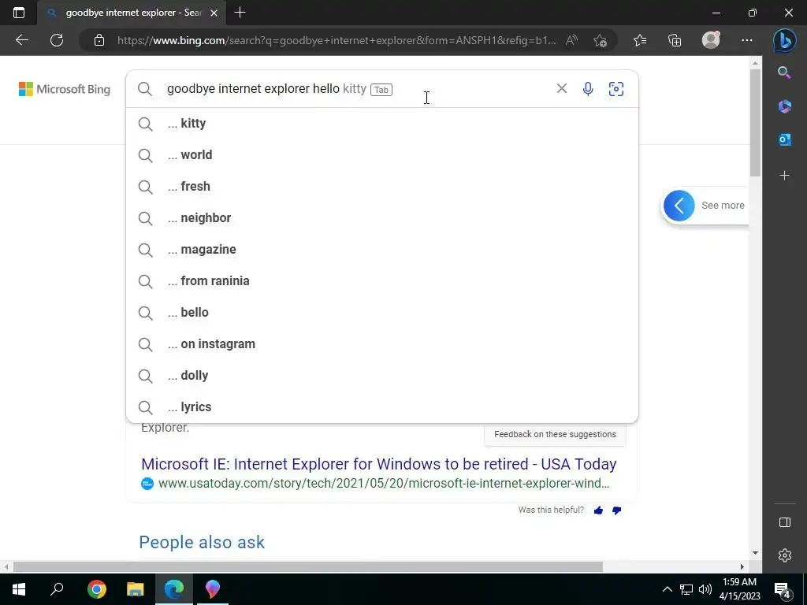Start Read aloud from address bar
This screenshot has width=807, height=605.
572,40
